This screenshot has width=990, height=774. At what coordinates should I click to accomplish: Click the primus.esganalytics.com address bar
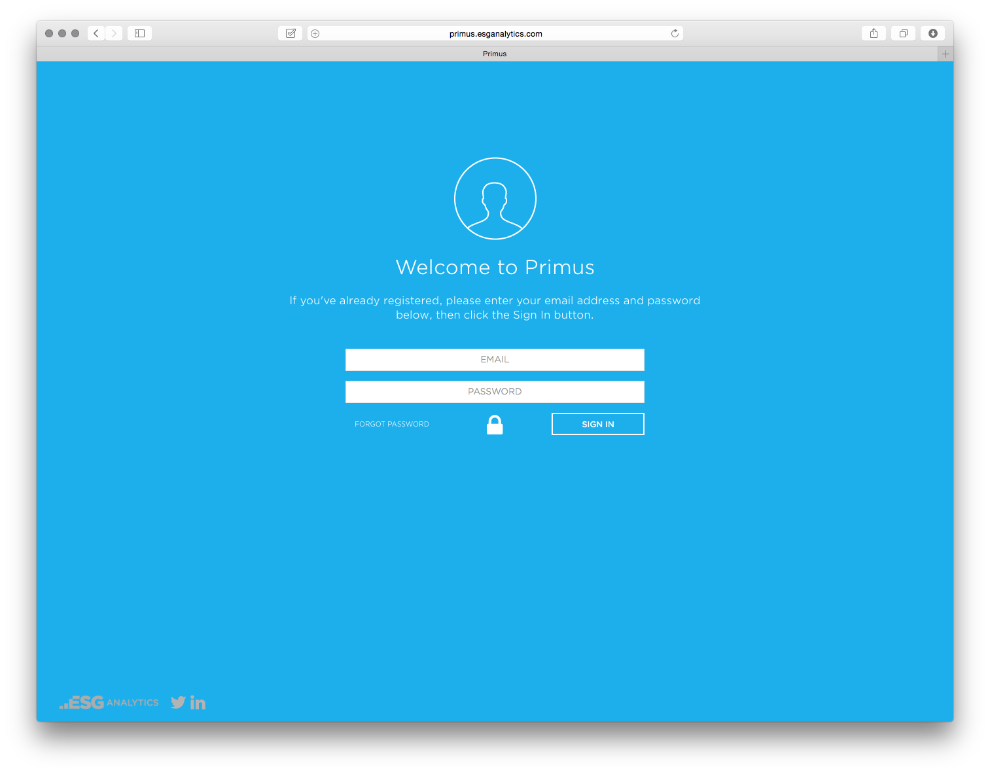tap(495, 33)
